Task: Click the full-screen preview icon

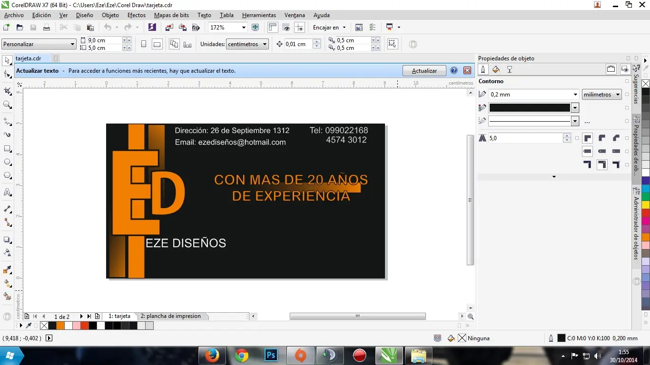Action: pyautogui.click(x=255, y=28)
